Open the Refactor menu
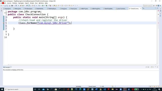Image resolution: width=162 pixels, height=91 pixels. point(15,3)
